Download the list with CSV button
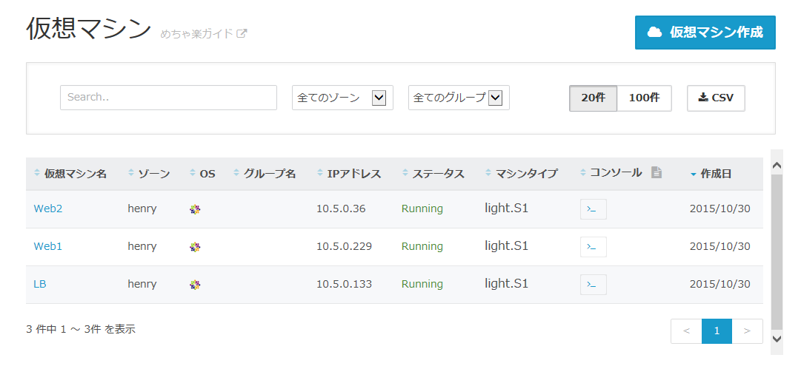Viewport: 801px width, 366px height. point(716,98)
